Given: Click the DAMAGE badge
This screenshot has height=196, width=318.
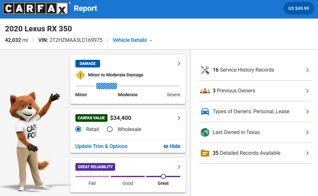Looking at the screenshot, I should click(88, 64).
